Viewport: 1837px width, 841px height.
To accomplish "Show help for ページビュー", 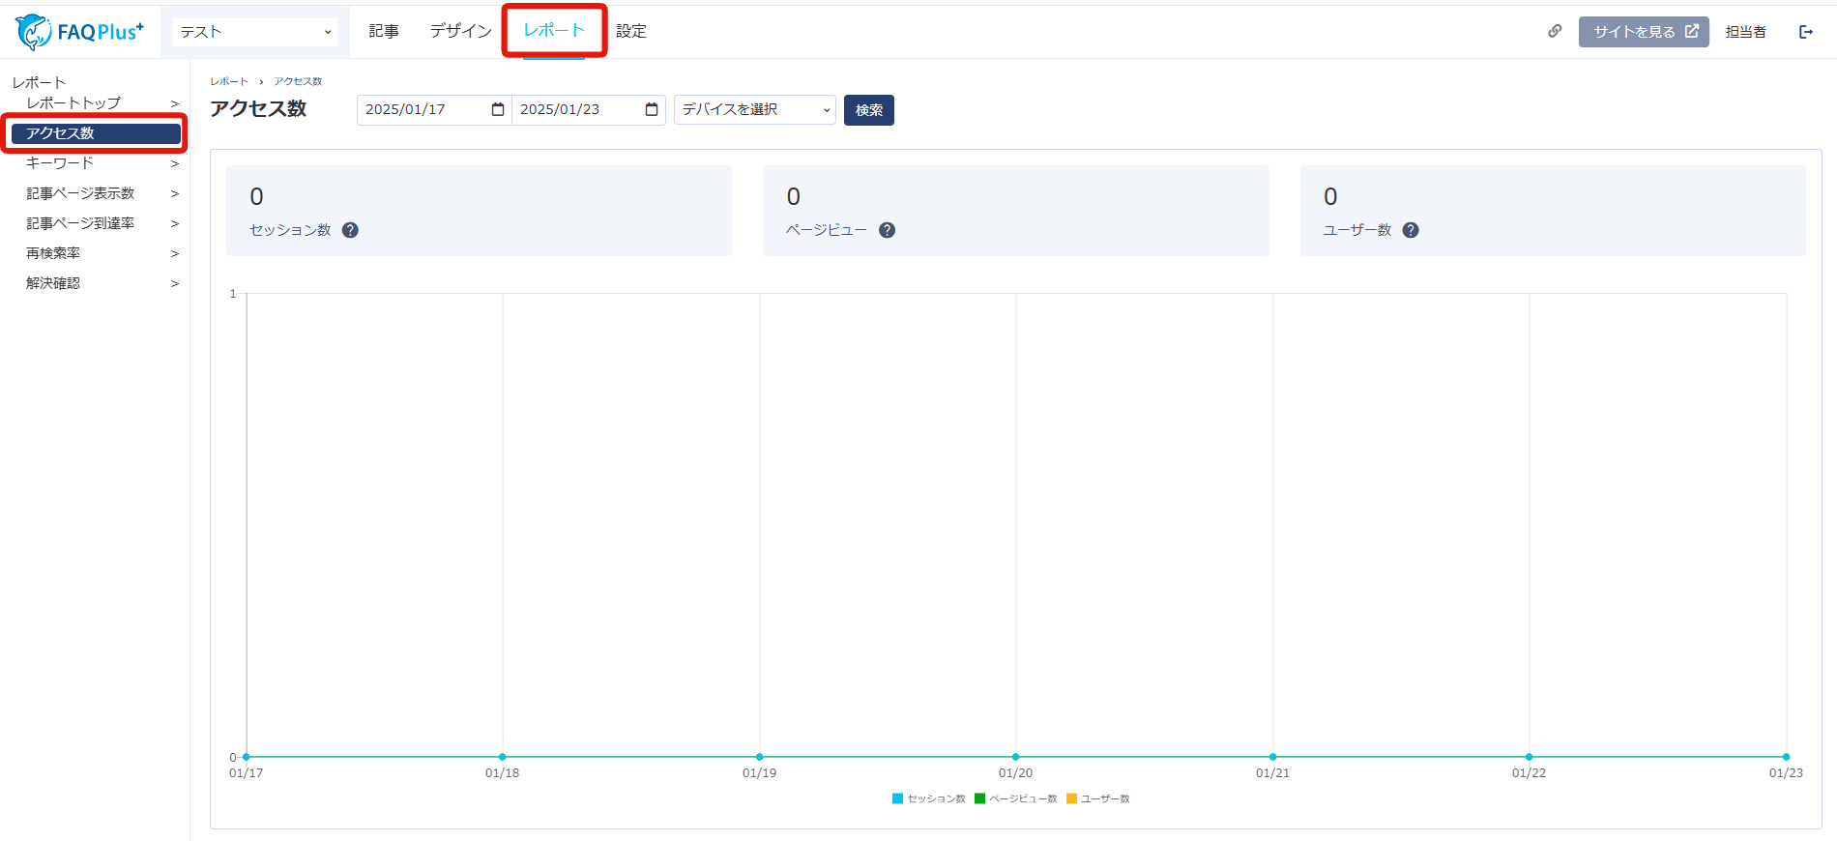I will 887,230.
